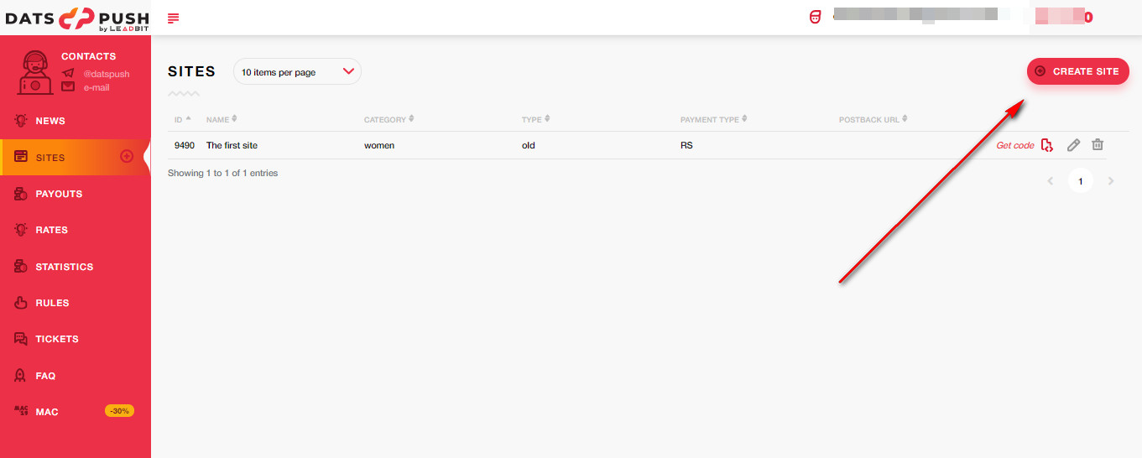Edit the first site with pencil icon
The image size is (1142, 458).
(1073, 145)
